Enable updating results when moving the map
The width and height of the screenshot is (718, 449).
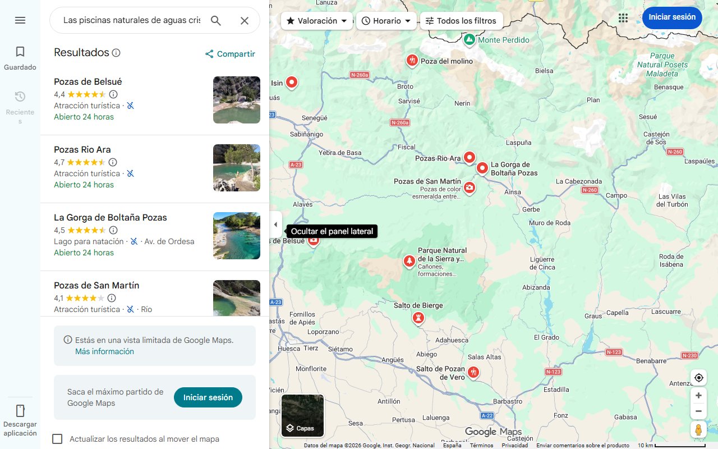pos(57,439)
